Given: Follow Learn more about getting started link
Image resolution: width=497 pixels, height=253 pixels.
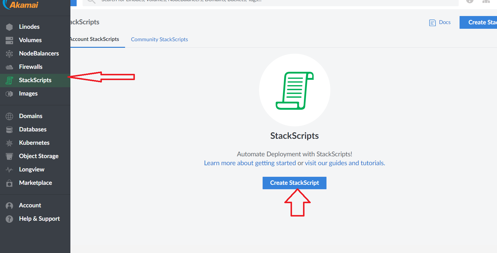Looking at the screenshot, I should [250, 163].
